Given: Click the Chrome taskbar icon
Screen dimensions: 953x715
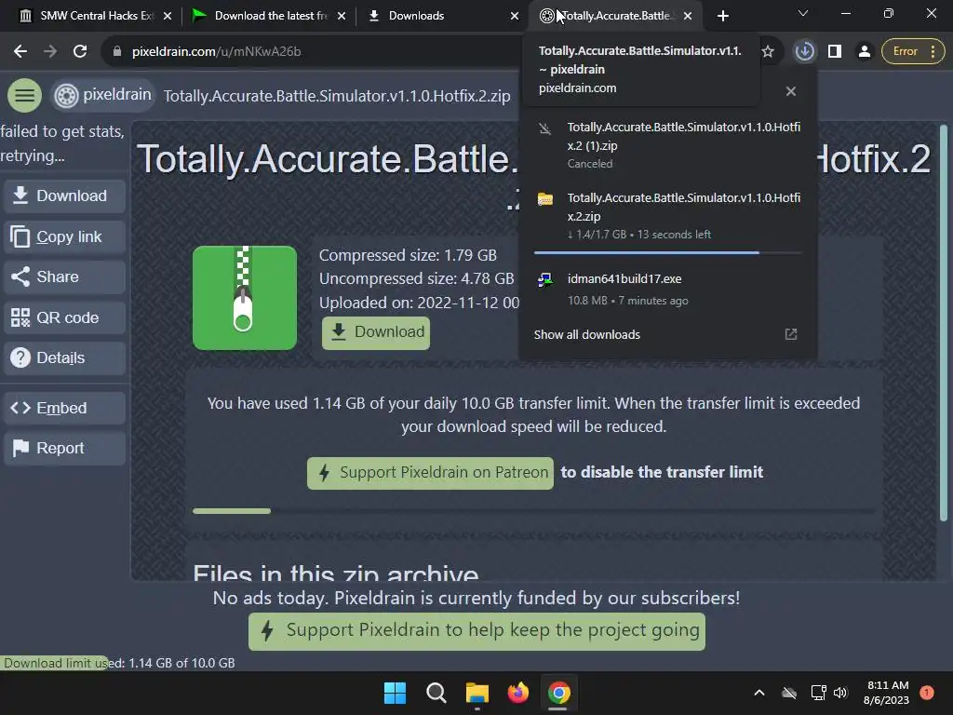Looking at the screenshot, I should point(558,693).
